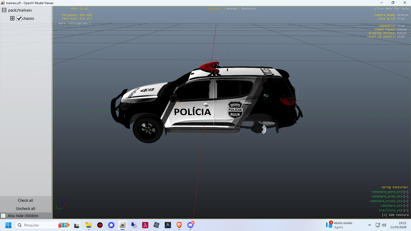Open Discord from the taskbar
The width and height of the screenshot is (411, 231).
point(190,225)
